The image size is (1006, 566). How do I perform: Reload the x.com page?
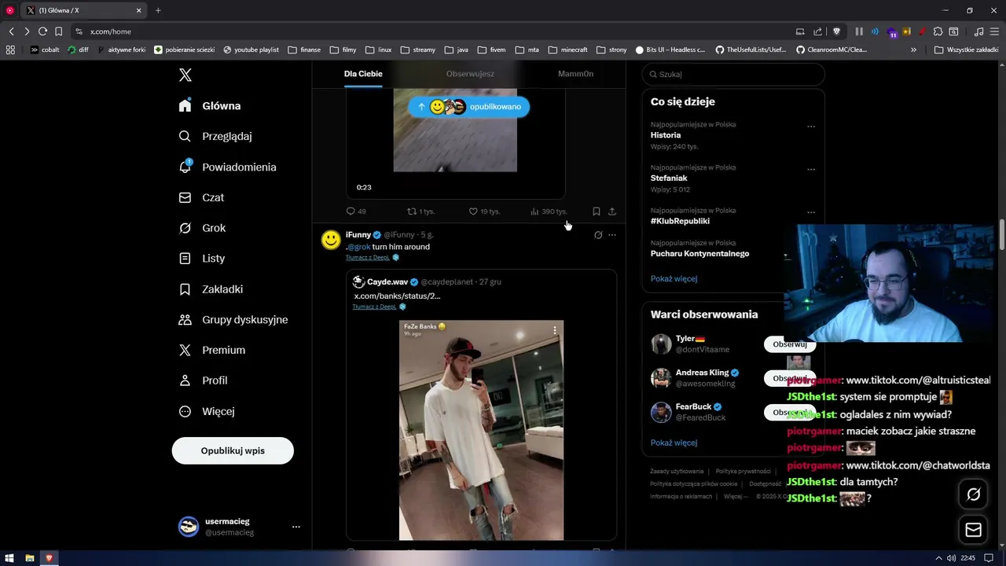[x=42, y=31]
